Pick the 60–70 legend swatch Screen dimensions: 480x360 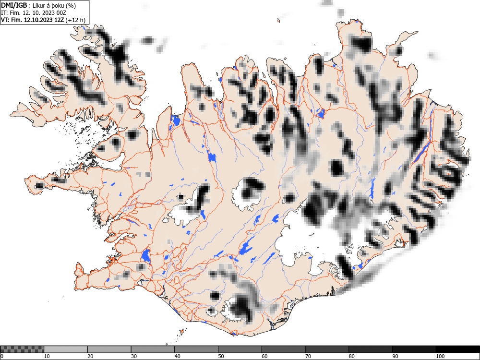pyautogui.click(x=284, y=349)
